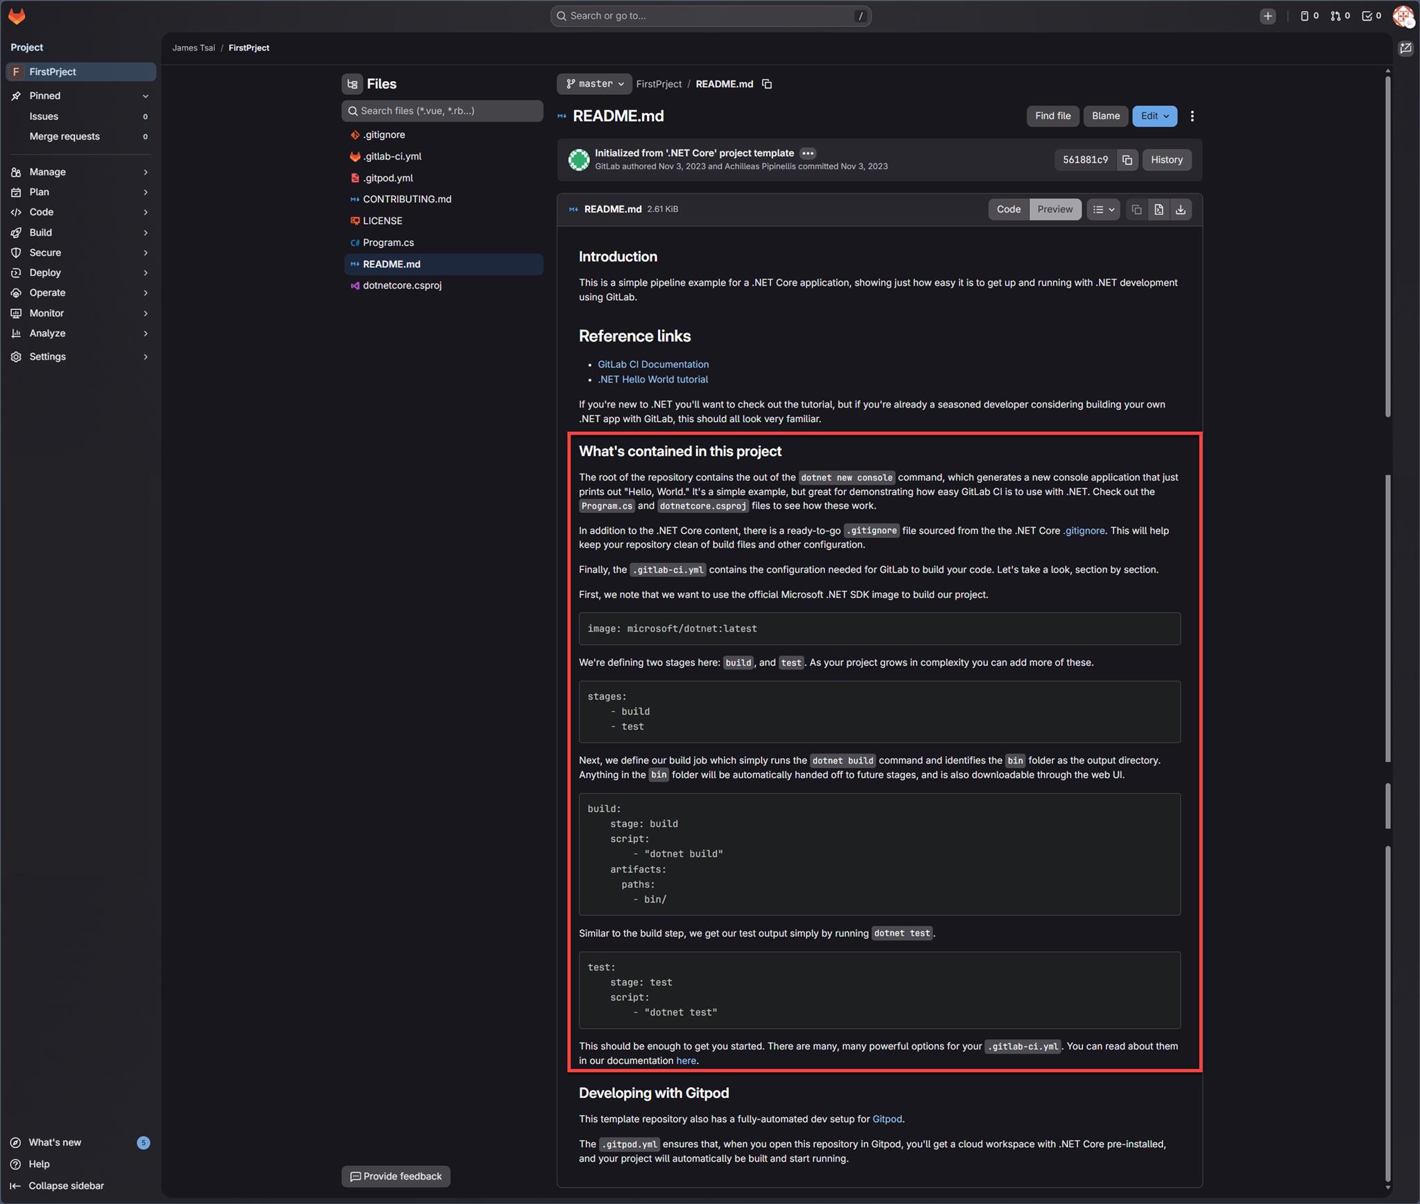This screenshot has width=1420, height=1204.
Task: Select .gitlab-ci.yml in the file tree
Action: point(392,157)
